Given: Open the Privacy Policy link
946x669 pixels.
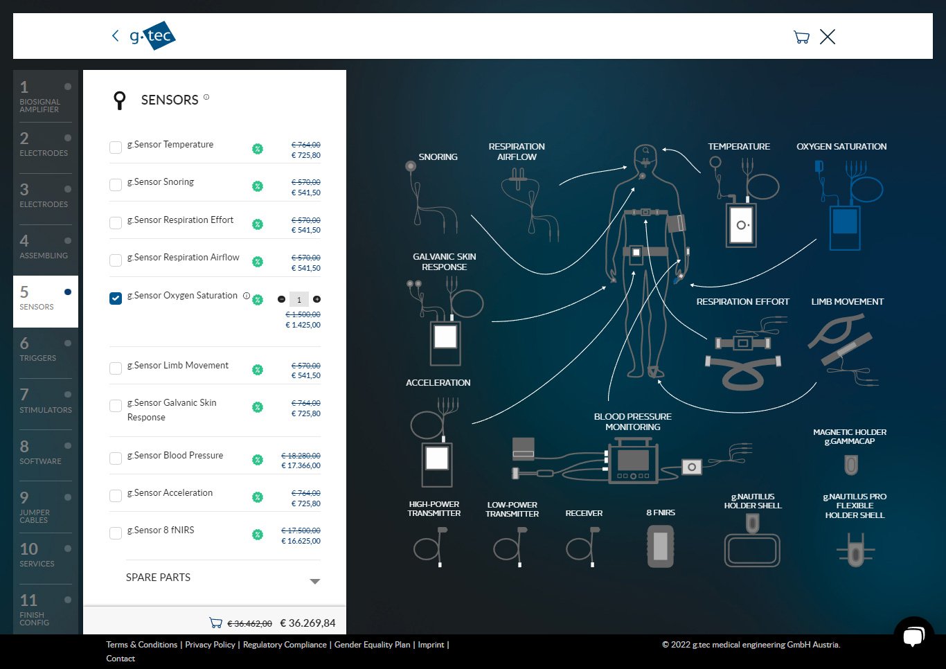Looking at the screenshot, I should click(x=210, y=645).
